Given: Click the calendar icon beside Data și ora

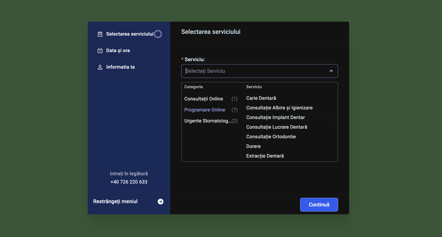Looking at the screenshot, I should [100, 51].
